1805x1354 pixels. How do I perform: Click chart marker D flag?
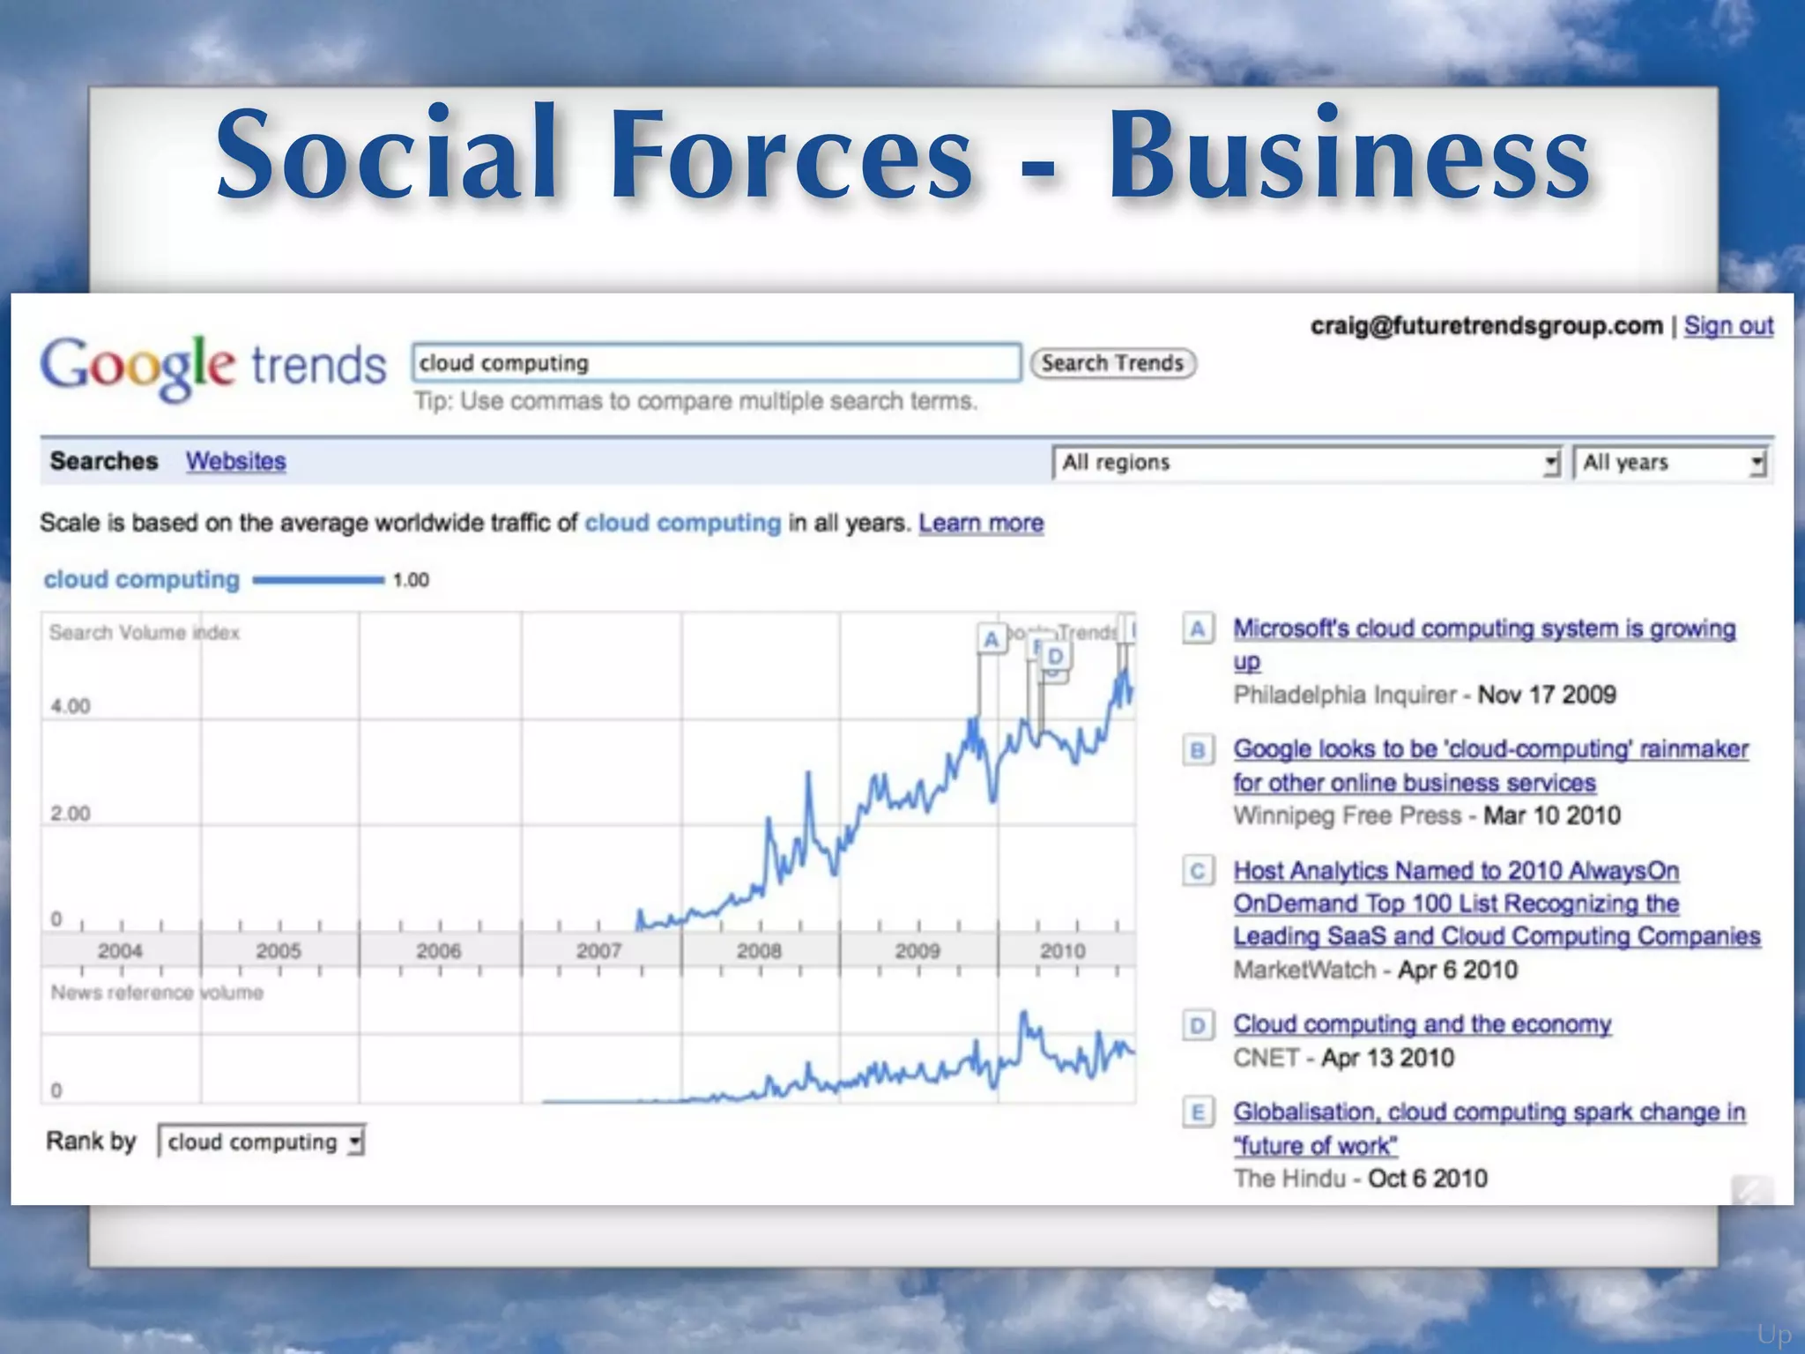coord(1055,656)
